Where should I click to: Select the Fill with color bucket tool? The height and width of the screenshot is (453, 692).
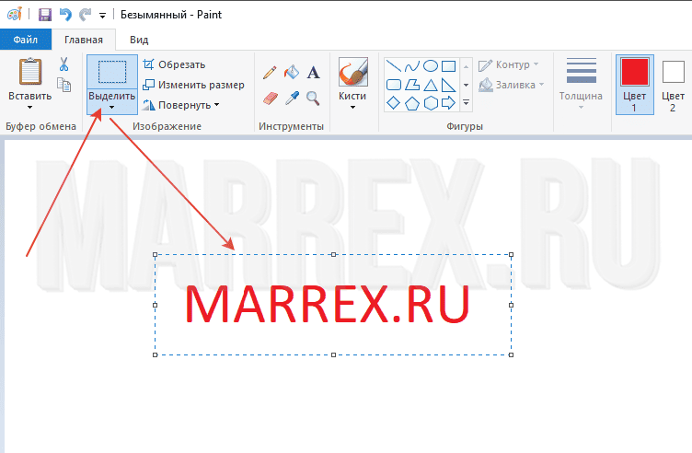tap(292, 72)
